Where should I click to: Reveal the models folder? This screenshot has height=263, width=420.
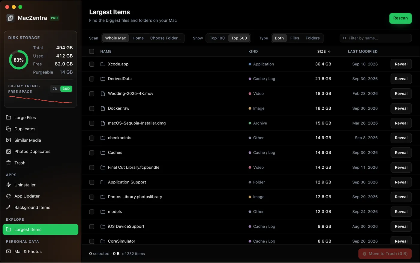pos(401,212)
